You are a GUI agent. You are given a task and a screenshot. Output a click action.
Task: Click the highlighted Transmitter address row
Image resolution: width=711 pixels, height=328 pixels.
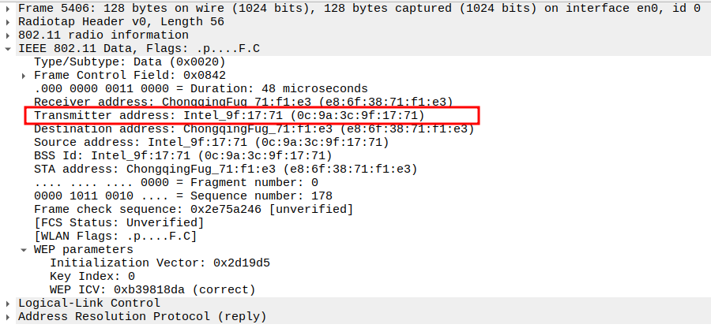click(x=229, y=116)
